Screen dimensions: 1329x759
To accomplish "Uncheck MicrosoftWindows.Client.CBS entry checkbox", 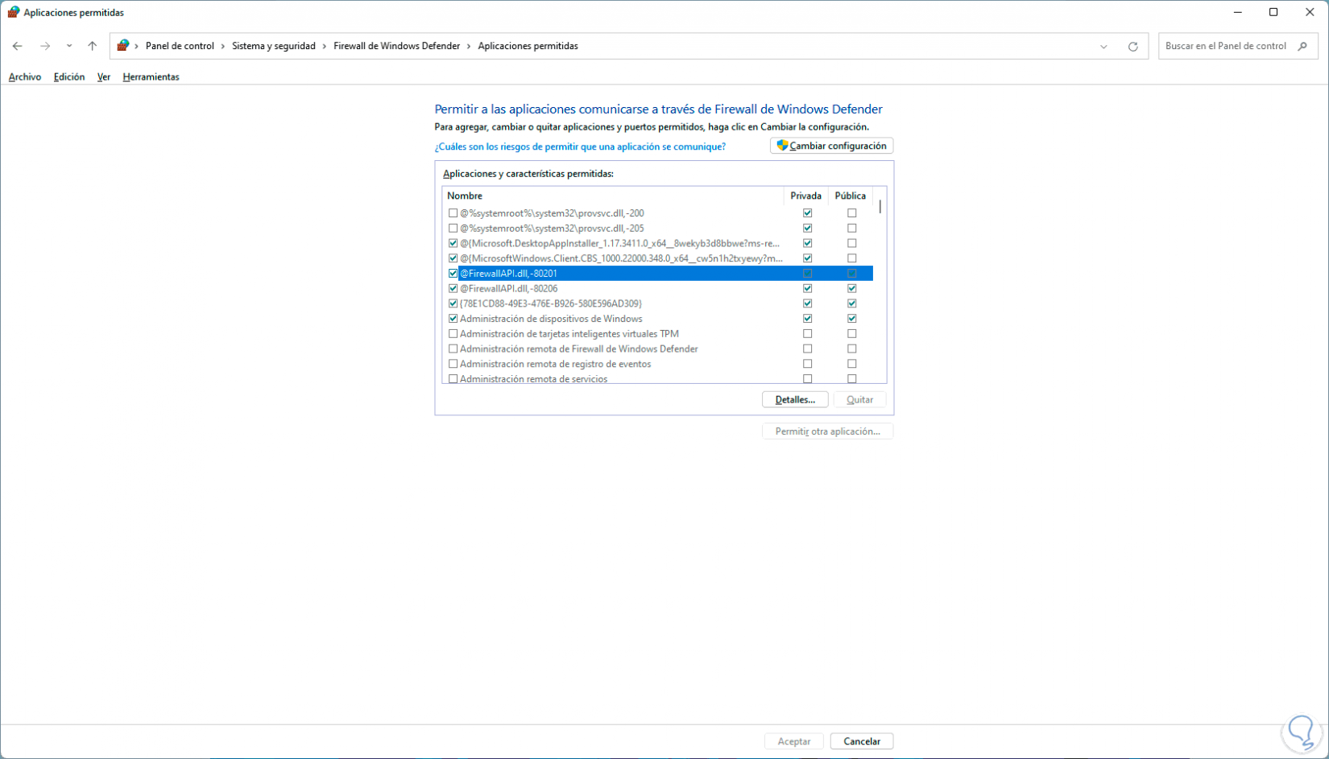I will pos(453,258).
